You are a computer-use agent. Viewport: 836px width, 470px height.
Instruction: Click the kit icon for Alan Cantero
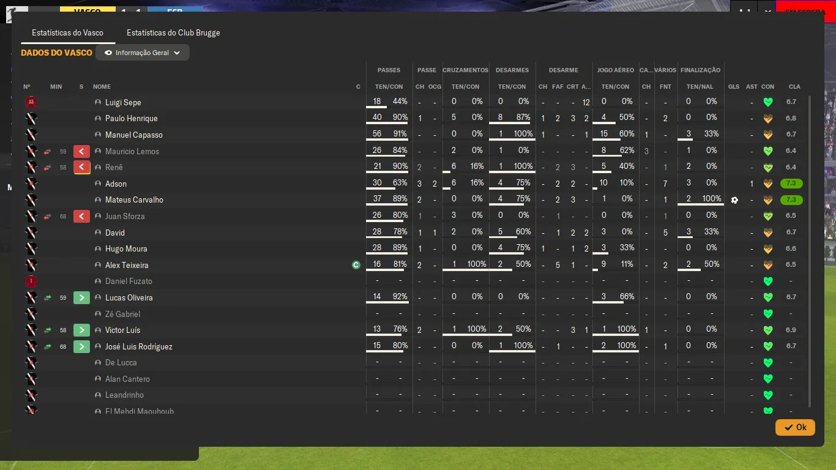pyautogui.click(x=31, y=379)
